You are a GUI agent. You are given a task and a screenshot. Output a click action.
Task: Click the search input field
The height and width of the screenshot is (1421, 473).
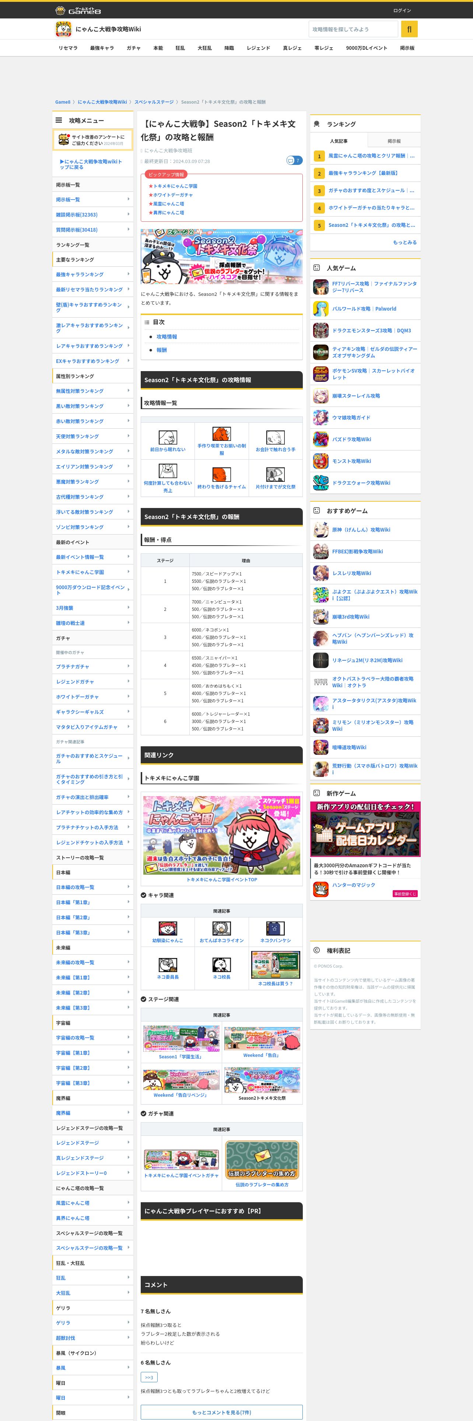(353, 29)
